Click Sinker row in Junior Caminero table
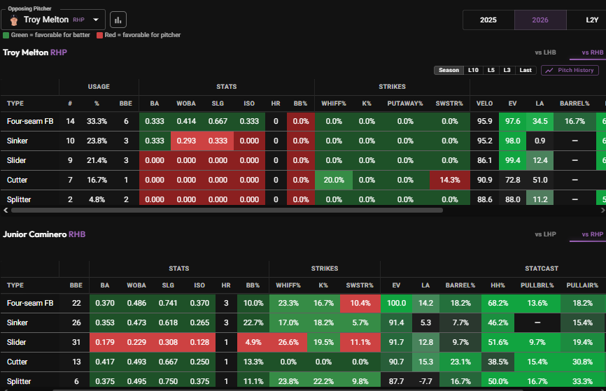606x391 pixels. click(303, 322)
